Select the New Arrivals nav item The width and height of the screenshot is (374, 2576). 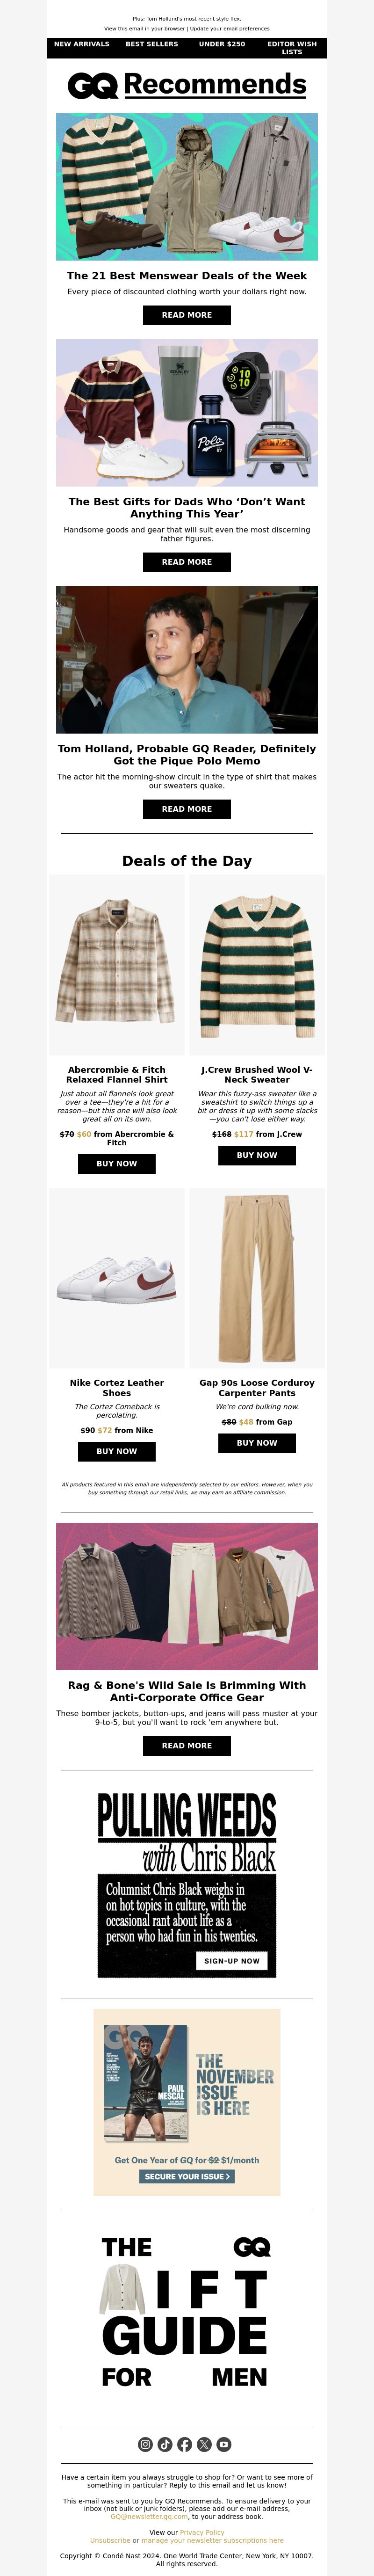(82, 44)
